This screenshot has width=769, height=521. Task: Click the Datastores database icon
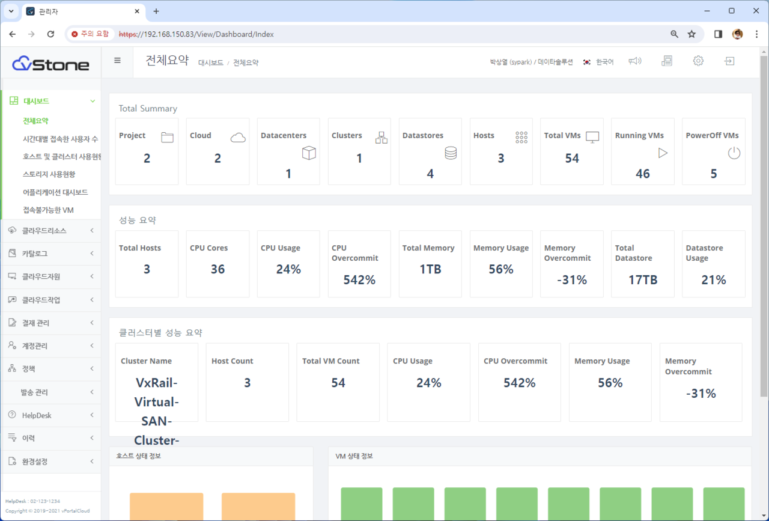click(x=451, y=153)
